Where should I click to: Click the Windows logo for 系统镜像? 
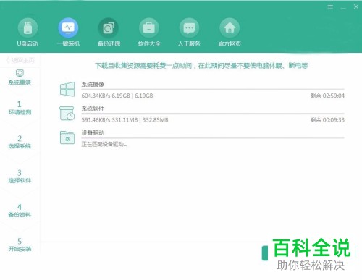(67, 90)
